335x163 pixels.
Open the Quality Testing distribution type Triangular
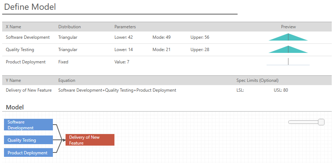[68, 50]
